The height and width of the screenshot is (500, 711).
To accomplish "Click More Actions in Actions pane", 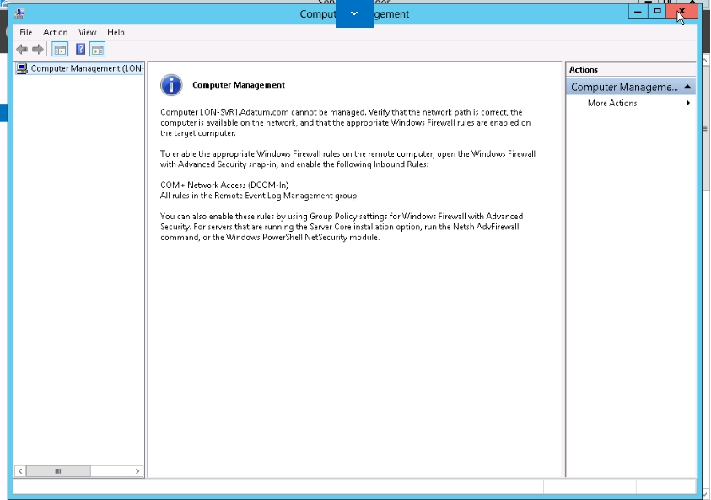I will 612,103.
